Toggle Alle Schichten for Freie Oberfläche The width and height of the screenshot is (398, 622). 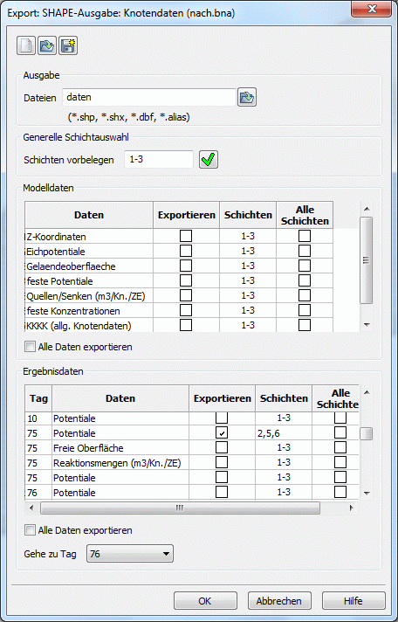pyautogui.click(x=340, y=447)
